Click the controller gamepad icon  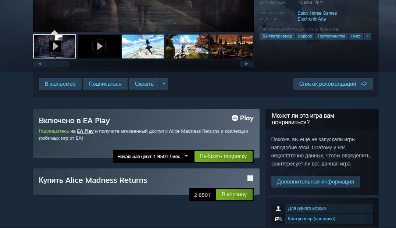coord(278,219)
